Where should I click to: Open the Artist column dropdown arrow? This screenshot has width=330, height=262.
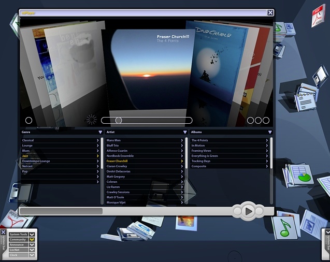pos(185,132)
